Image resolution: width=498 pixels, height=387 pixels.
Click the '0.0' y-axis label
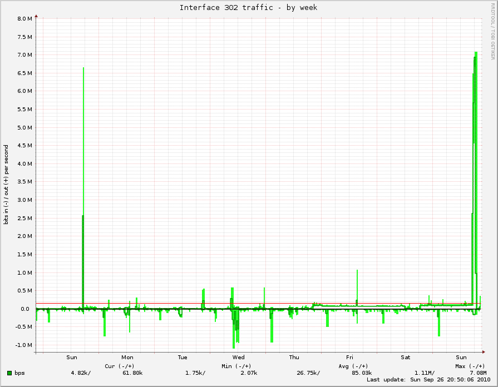tap(25, 309)
